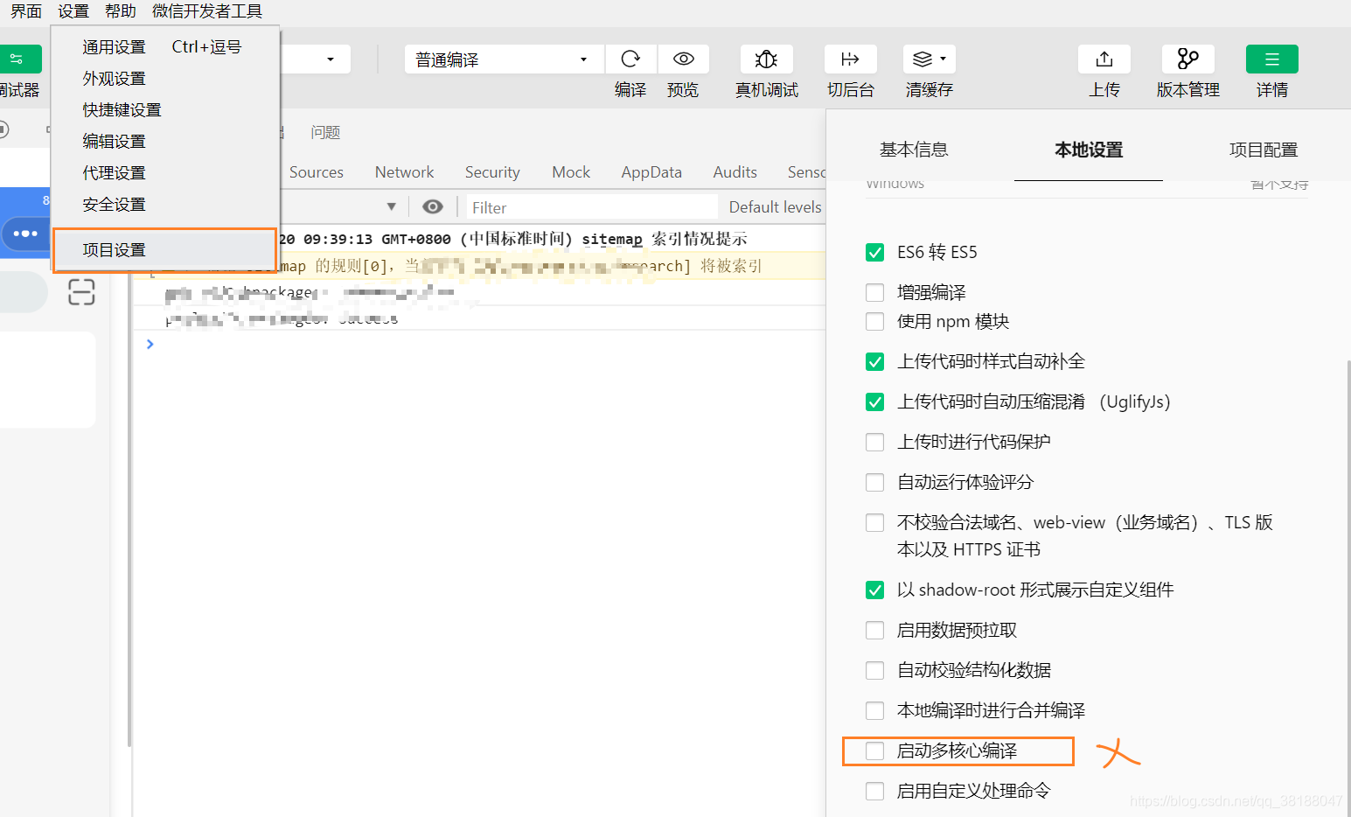
Task: Toggle 上传代码时自动压缩混淆 checkbox
Action: pyautogui.click(x=874, y=402)
